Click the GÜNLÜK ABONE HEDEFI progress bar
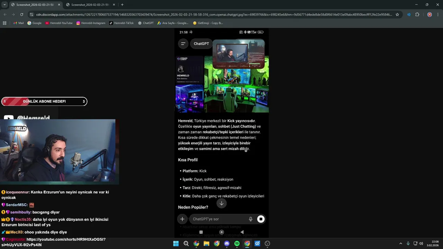The width and height of the screenshot is (443, 249). [44, 101]
